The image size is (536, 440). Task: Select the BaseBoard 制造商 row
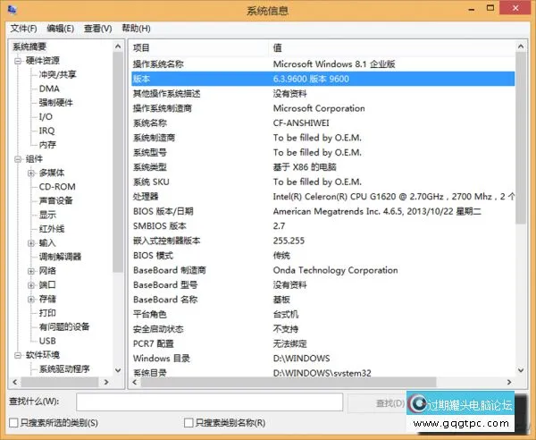pos(323,270)
